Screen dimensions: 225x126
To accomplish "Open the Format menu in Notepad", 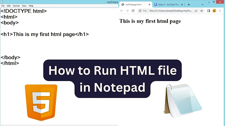I will [16, 6].
